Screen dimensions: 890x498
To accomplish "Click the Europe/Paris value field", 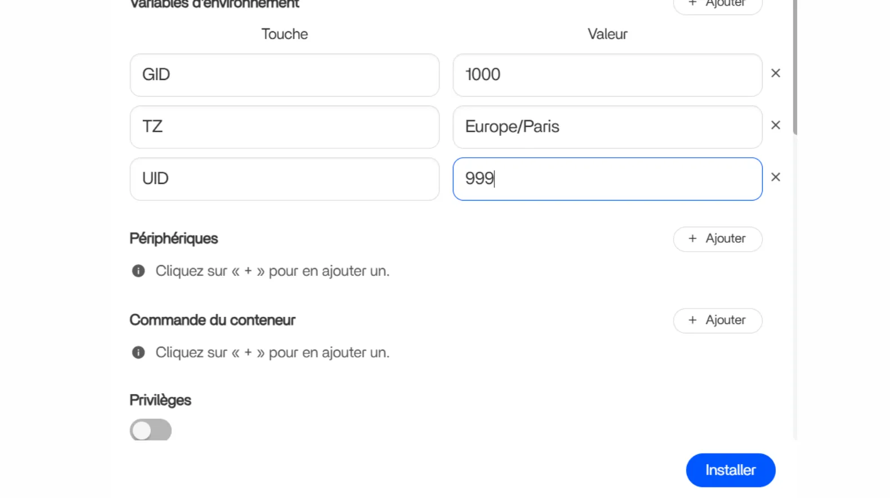I will pos(607,127).
